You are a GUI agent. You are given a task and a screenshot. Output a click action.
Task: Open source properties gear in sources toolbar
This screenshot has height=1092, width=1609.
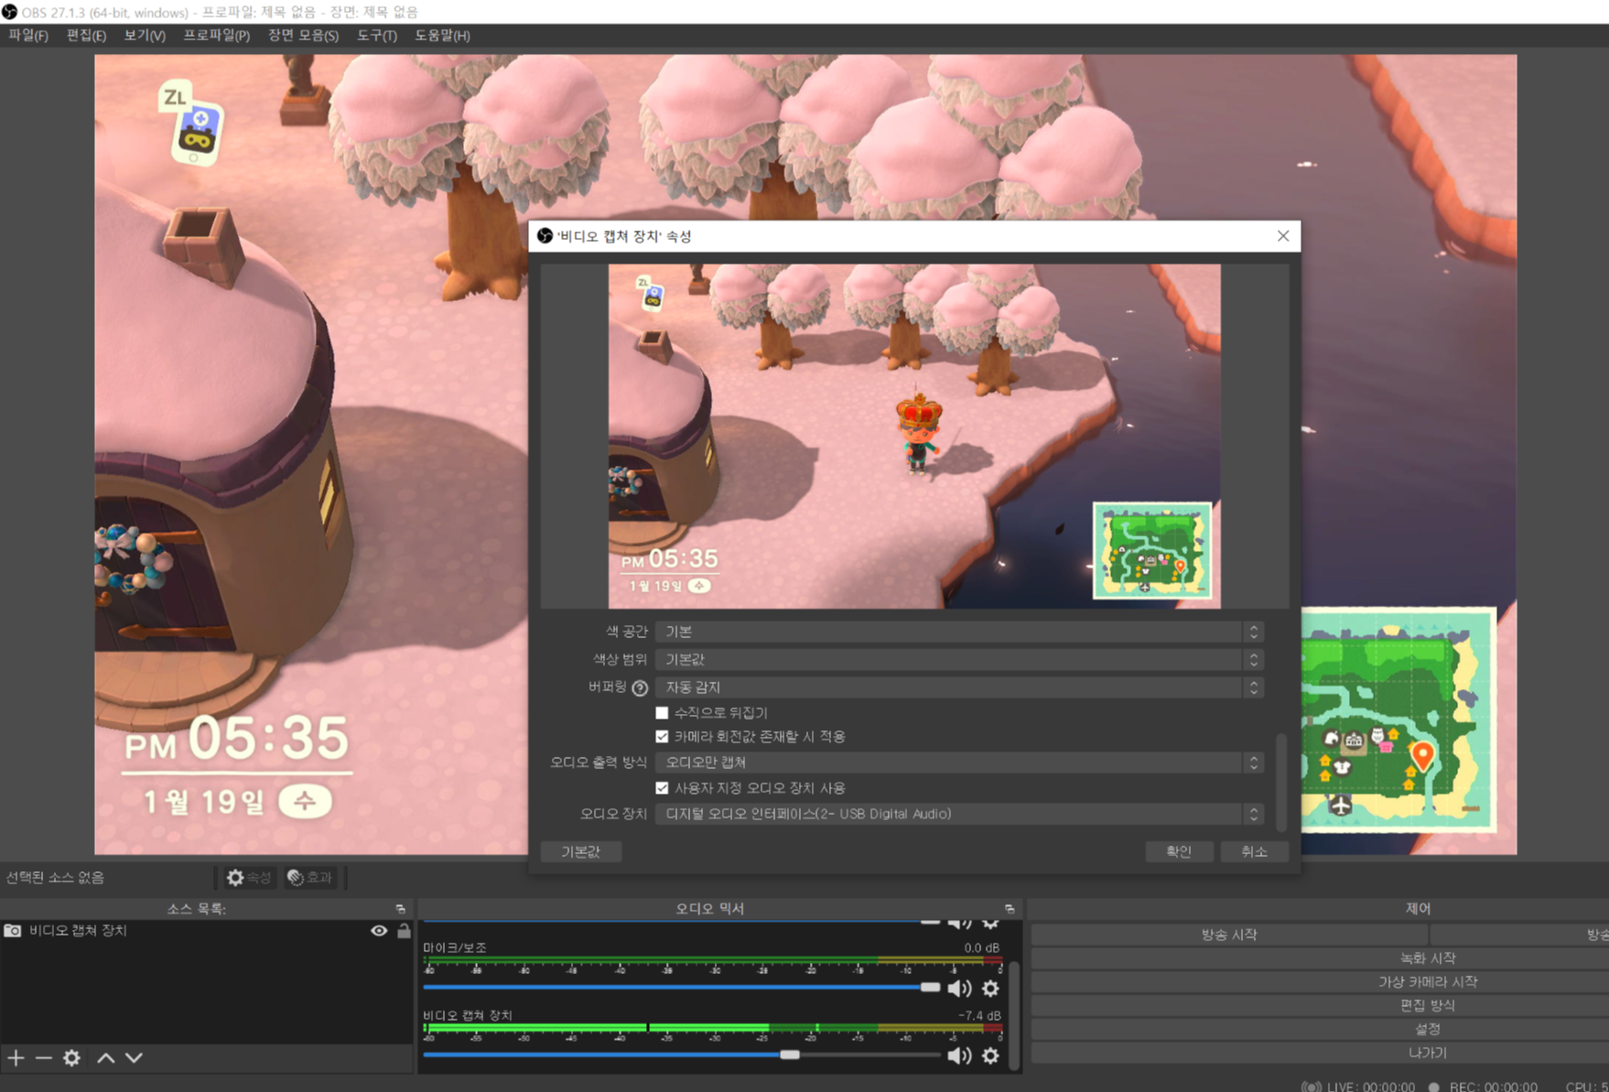click(71, 1058)
